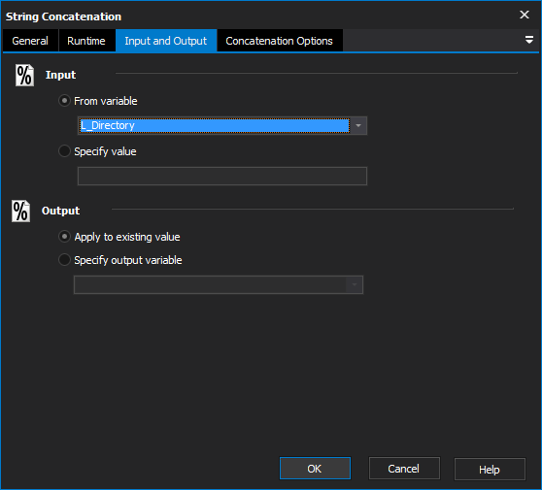542x490 pixels.
Task: Select the Specify value radio button
Action: [x=64, y=151]
